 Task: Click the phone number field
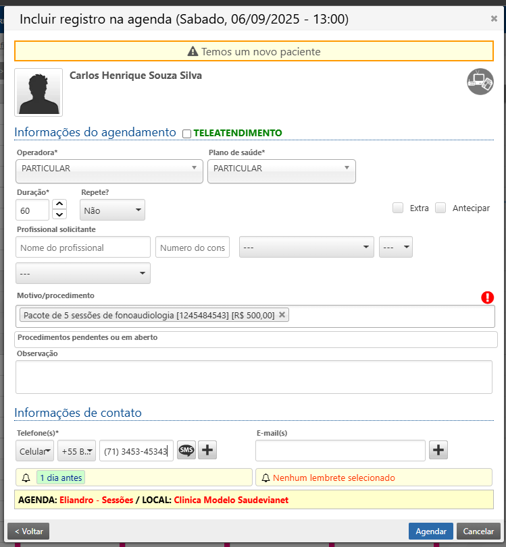click(136, 451)
